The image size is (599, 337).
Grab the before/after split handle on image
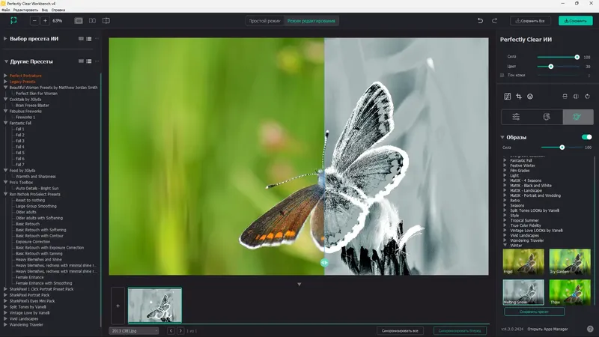324,263
